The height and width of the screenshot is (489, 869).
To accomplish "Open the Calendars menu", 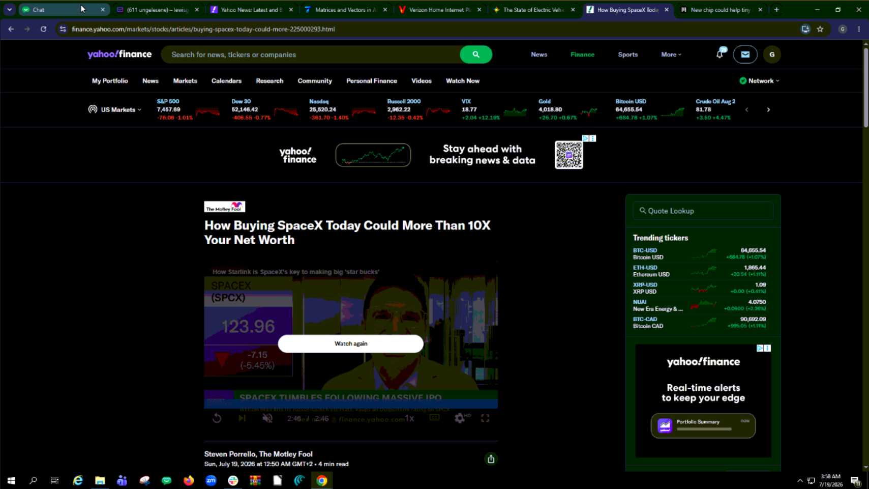I will pos(226,81).
